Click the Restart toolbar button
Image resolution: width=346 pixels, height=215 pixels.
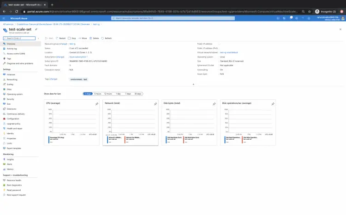(x=61, y=38)
